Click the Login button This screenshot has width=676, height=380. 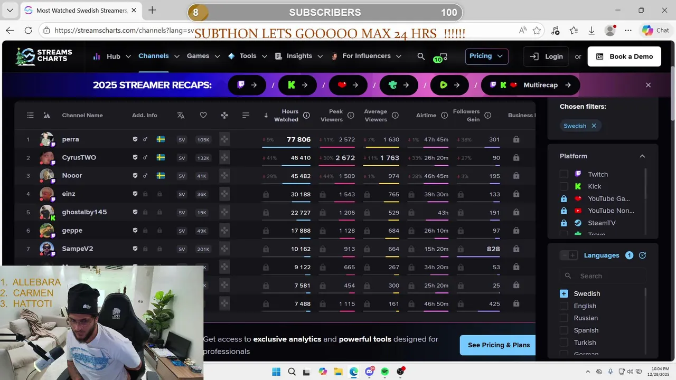(546, 56)
